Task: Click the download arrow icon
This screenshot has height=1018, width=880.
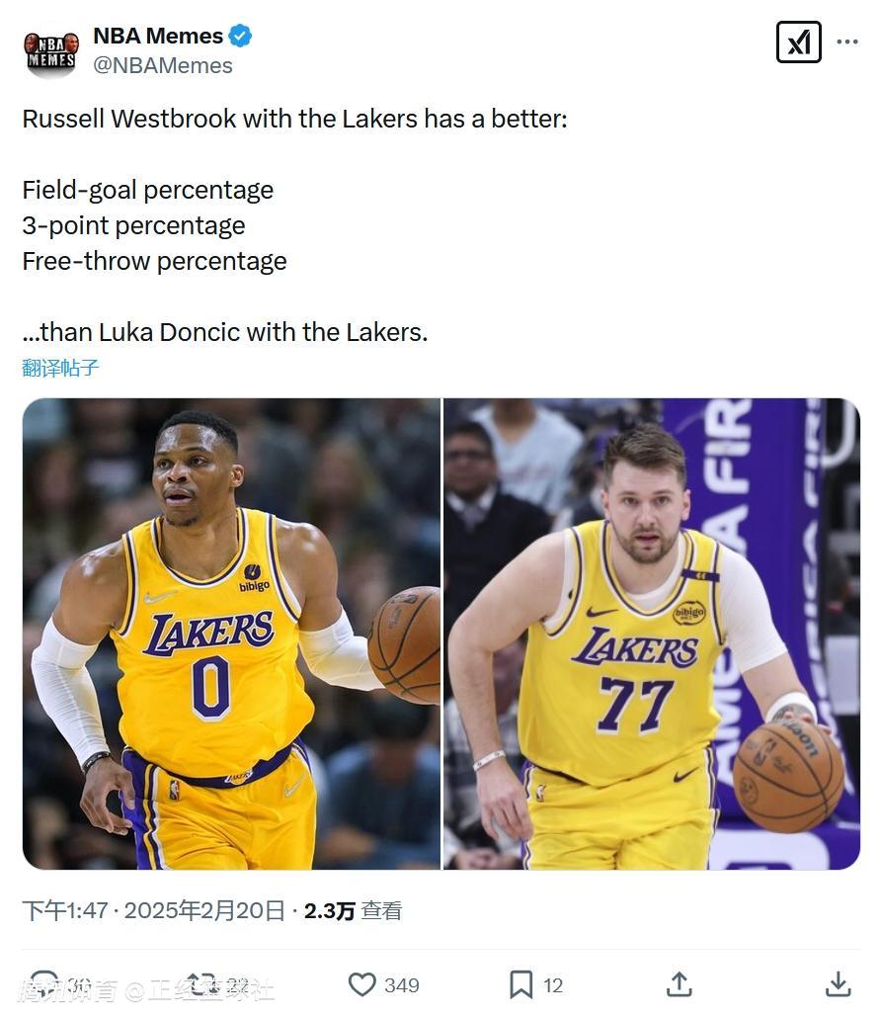Action: (838, 984)
